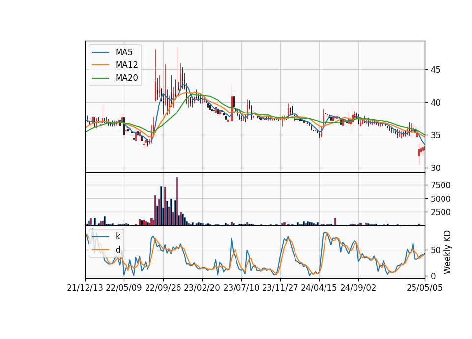Viewport: 472px width, 339px height.
Task: Click the KD axis value 50
Action: (x=435, y=250)
